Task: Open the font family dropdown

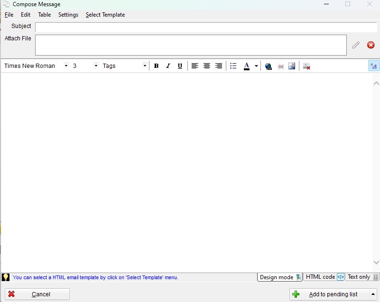Action: click(x=65, y=66)
